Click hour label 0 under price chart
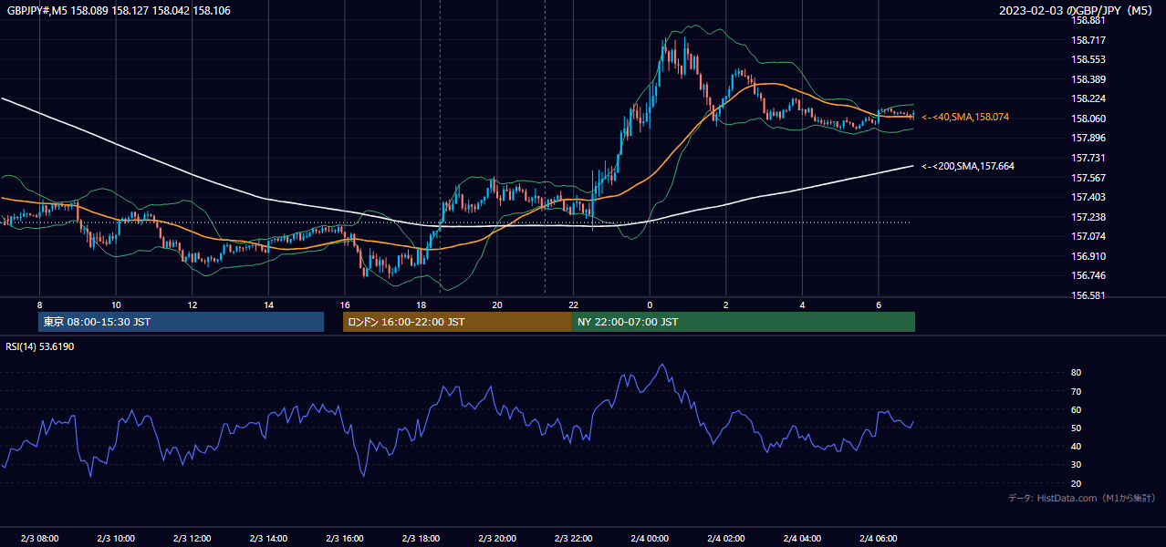1166x547 pixels. [x=650, y=304]
